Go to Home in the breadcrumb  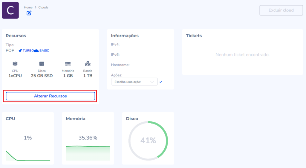28,7
